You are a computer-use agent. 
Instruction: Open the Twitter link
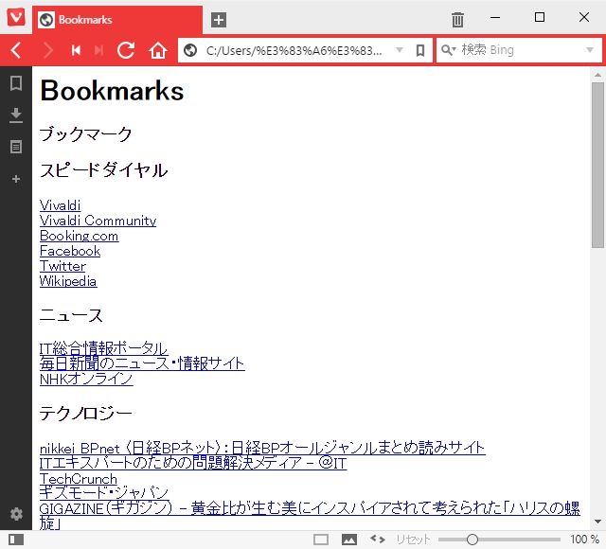click(62, 266)
